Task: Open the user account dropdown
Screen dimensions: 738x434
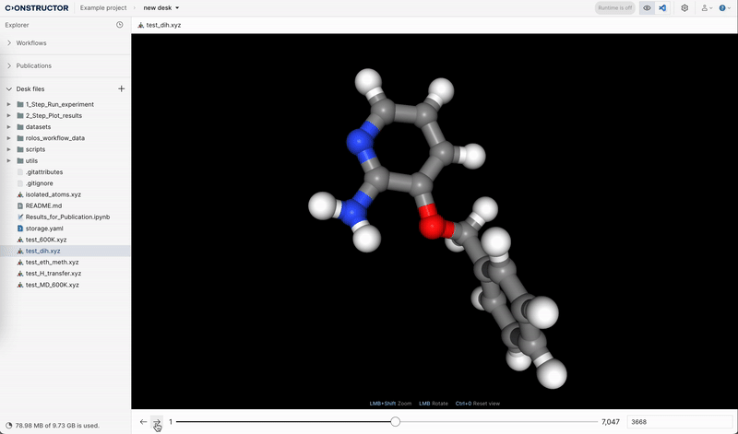Action: click(x=706, y=7)
